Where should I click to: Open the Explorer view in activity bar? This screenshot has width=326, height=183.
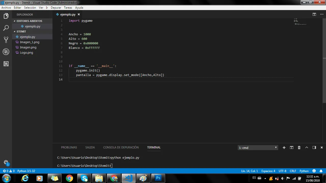pyautogui.click(x=6, y=16)
